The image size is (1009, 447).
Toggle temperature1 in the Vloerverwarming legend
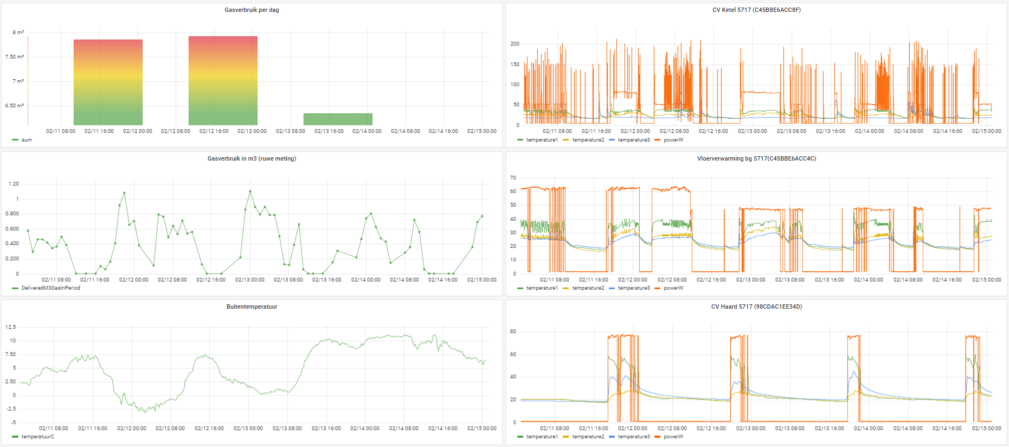[542, 288]
